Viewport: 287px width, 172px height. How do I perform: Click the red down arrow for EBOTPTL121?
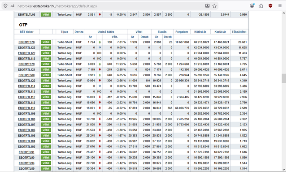click(100, 69)
